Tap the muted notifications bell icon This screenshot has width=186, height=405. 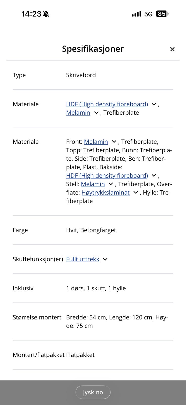[x=45, y=14]
